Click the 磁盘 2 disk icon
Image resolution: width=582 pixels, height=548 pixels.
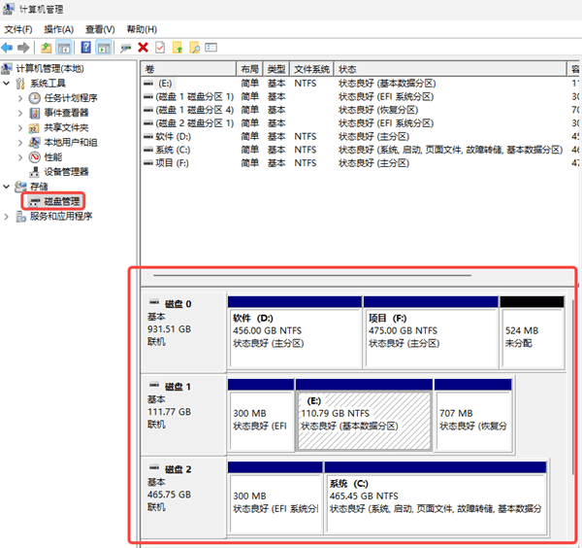(154, 467)
